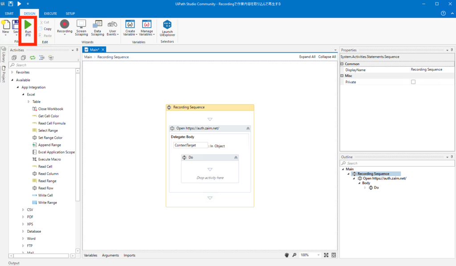
Task: Click the Outline search field
Action: (397, 163)
